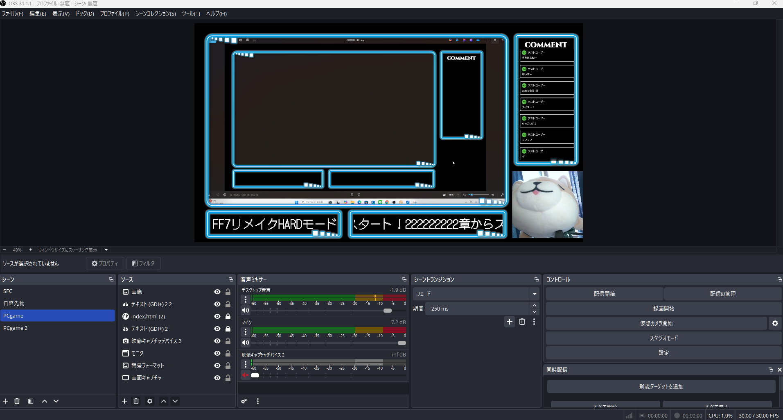Toggle lock on モニタ source
783x420 pixels.
tap(228, 353)
